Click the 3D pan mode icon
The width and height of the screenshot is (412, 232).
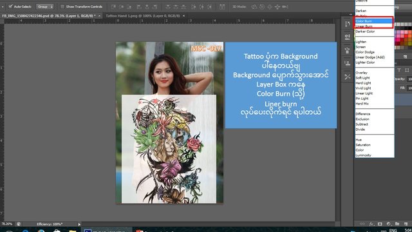pos(270,7)
